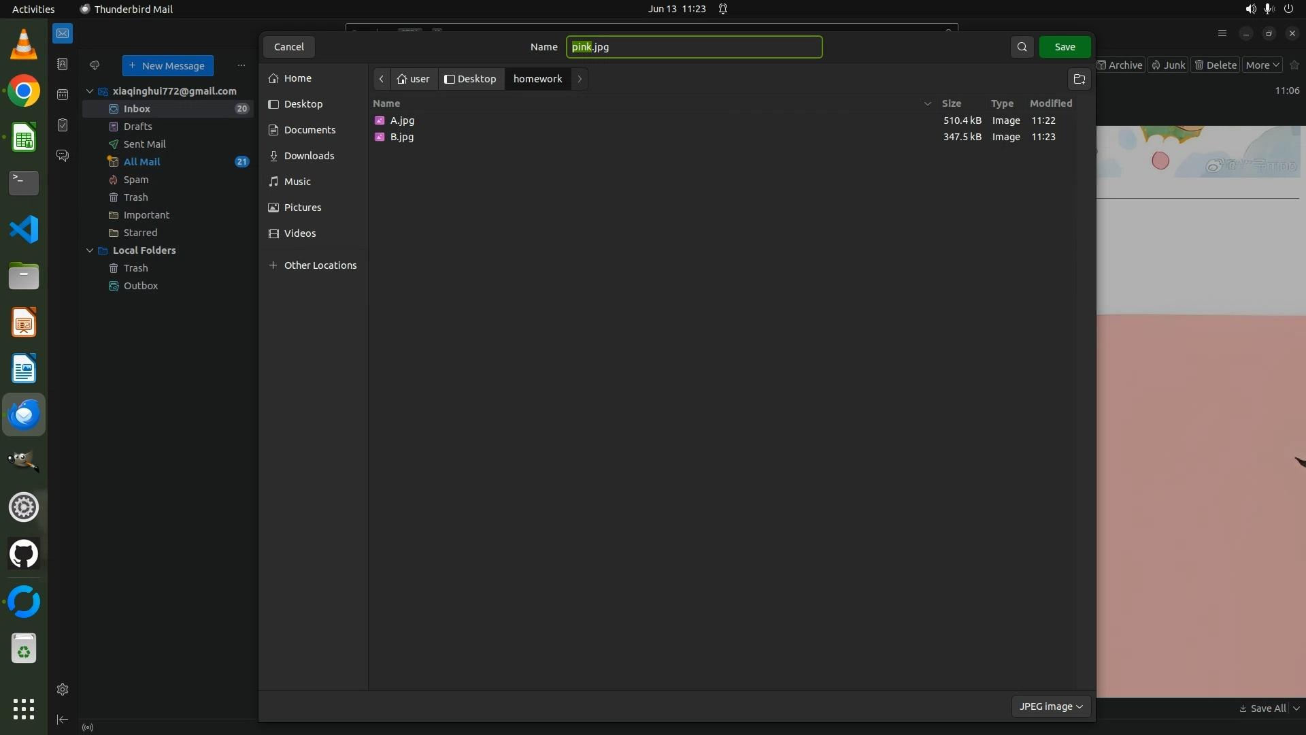Click the create new folder icon

pyautogui.click(x=1079, y=79)
